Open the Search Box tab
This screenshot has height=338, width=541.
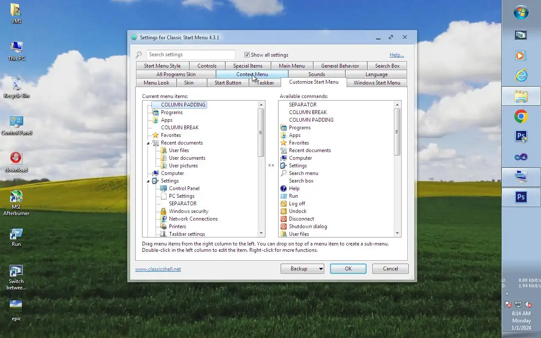[x=387, y=66]
